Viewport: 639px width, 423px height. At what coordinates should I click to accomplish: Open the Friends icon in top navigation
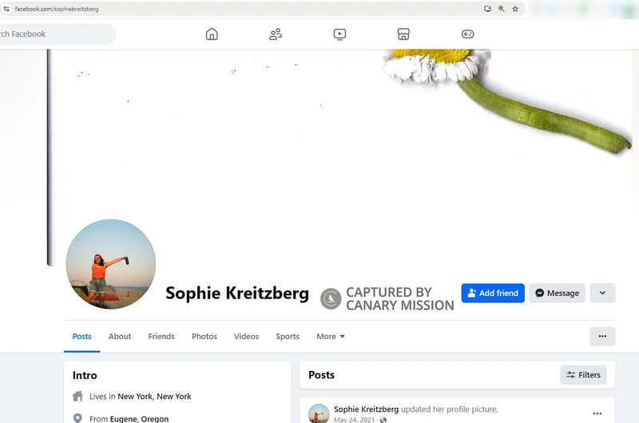click(276, 34)
